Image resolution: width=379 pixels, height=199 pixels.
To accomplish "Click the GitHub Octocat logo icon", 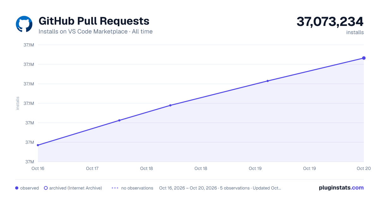I will (24, 24).
